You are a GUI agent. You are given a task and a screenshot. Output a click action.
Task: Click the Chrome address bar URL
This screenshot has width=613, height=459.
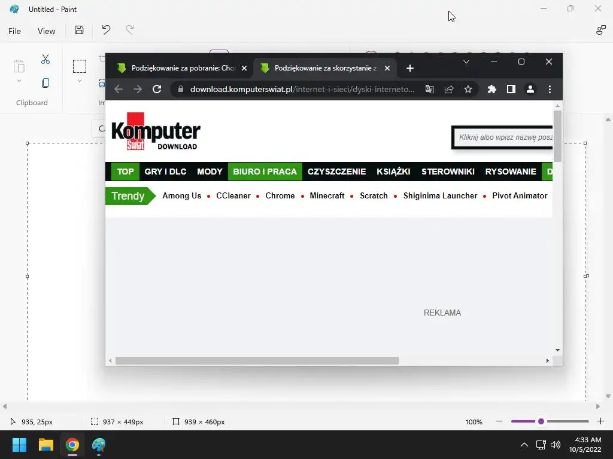click(302, 90)
